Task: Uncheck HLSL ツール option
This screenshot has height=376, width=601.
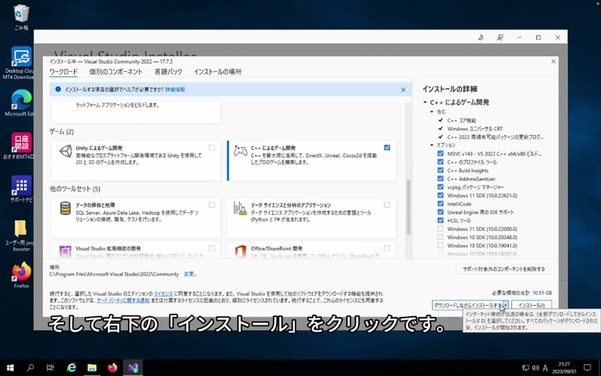Action: 441,220
